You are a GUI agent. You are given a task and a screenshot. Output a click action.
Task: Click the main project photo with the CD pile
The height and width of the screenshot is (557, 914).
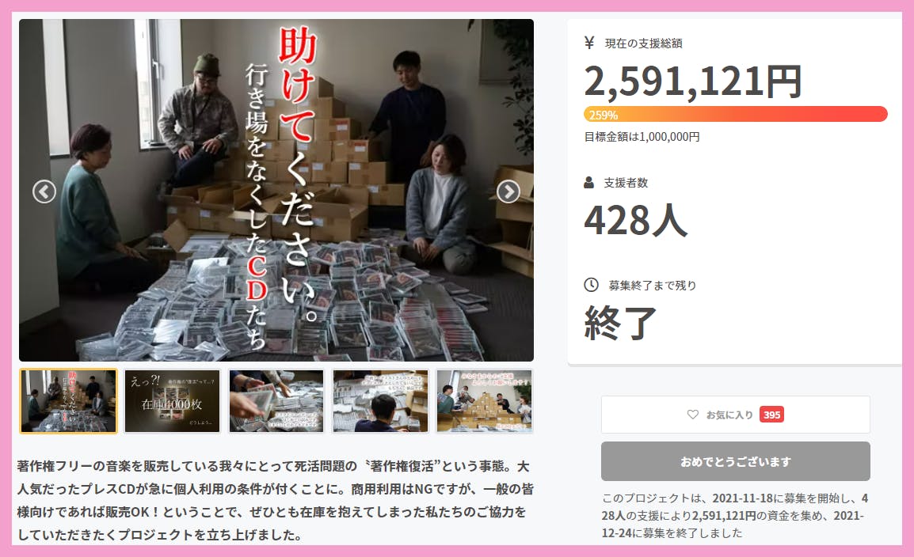[x=276, y=191]
